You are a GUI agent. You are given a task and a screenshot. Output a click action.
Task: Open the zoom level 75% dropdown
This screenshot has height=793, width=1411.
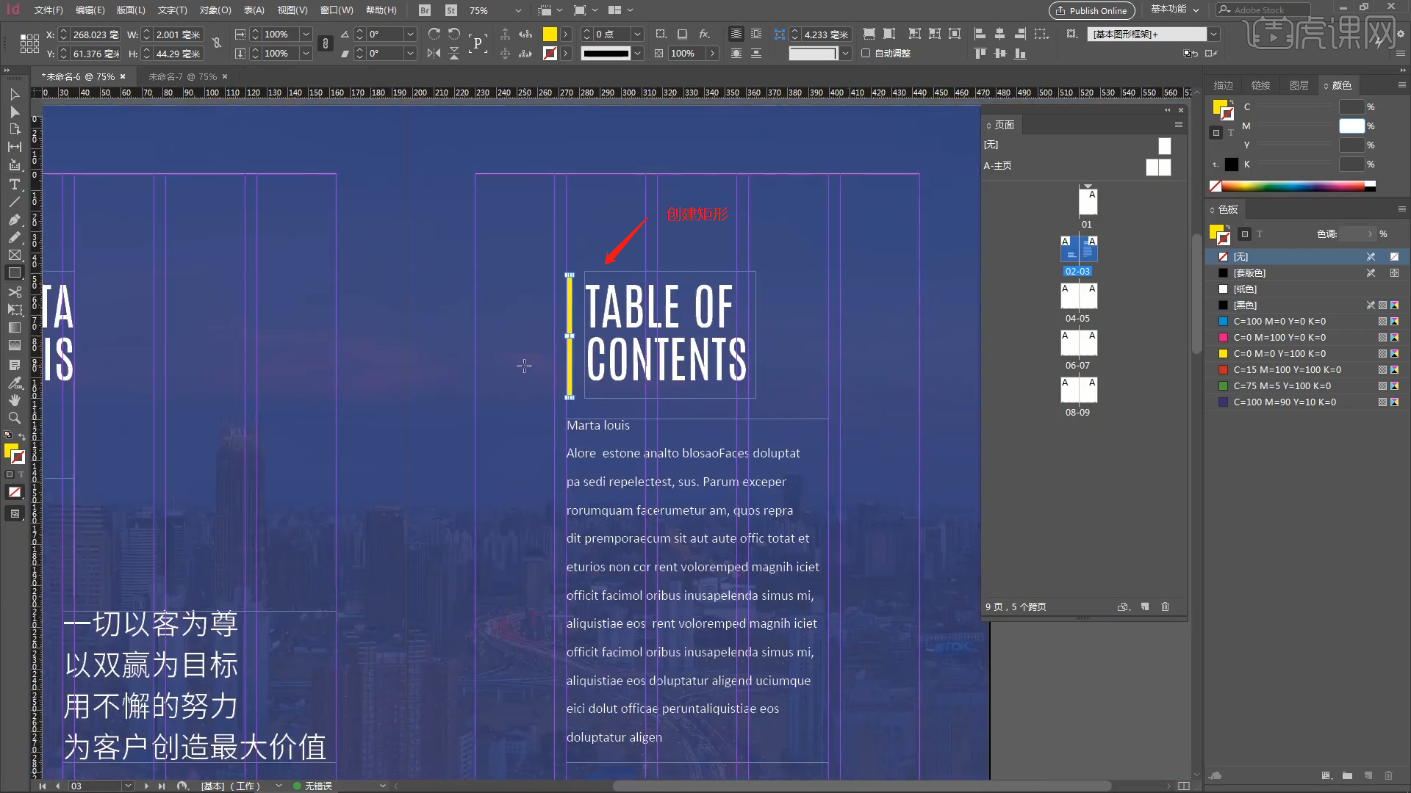518,10
